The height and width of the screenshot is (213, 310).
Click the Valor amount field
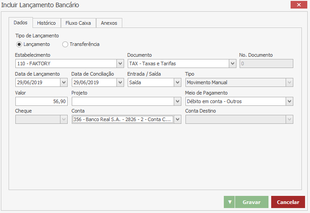(x=42, y=101)
